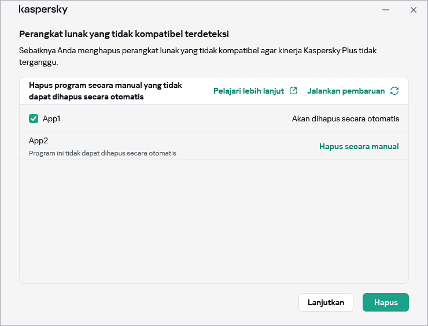Close the Kaspersky dialog window

point(413,10)
